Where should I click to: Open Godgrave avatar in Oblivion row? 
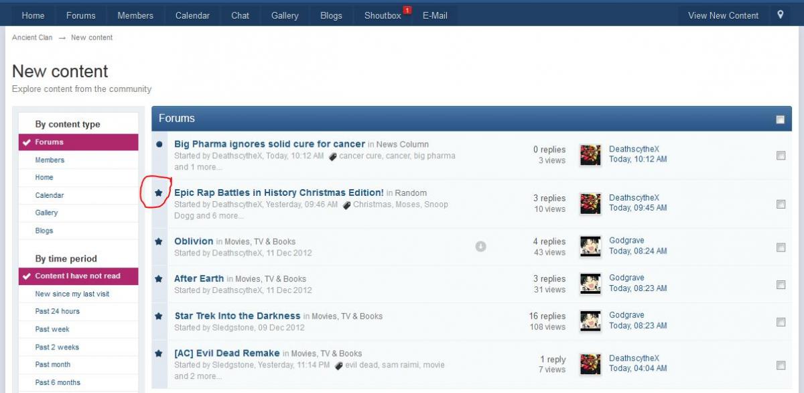[590, 246]
